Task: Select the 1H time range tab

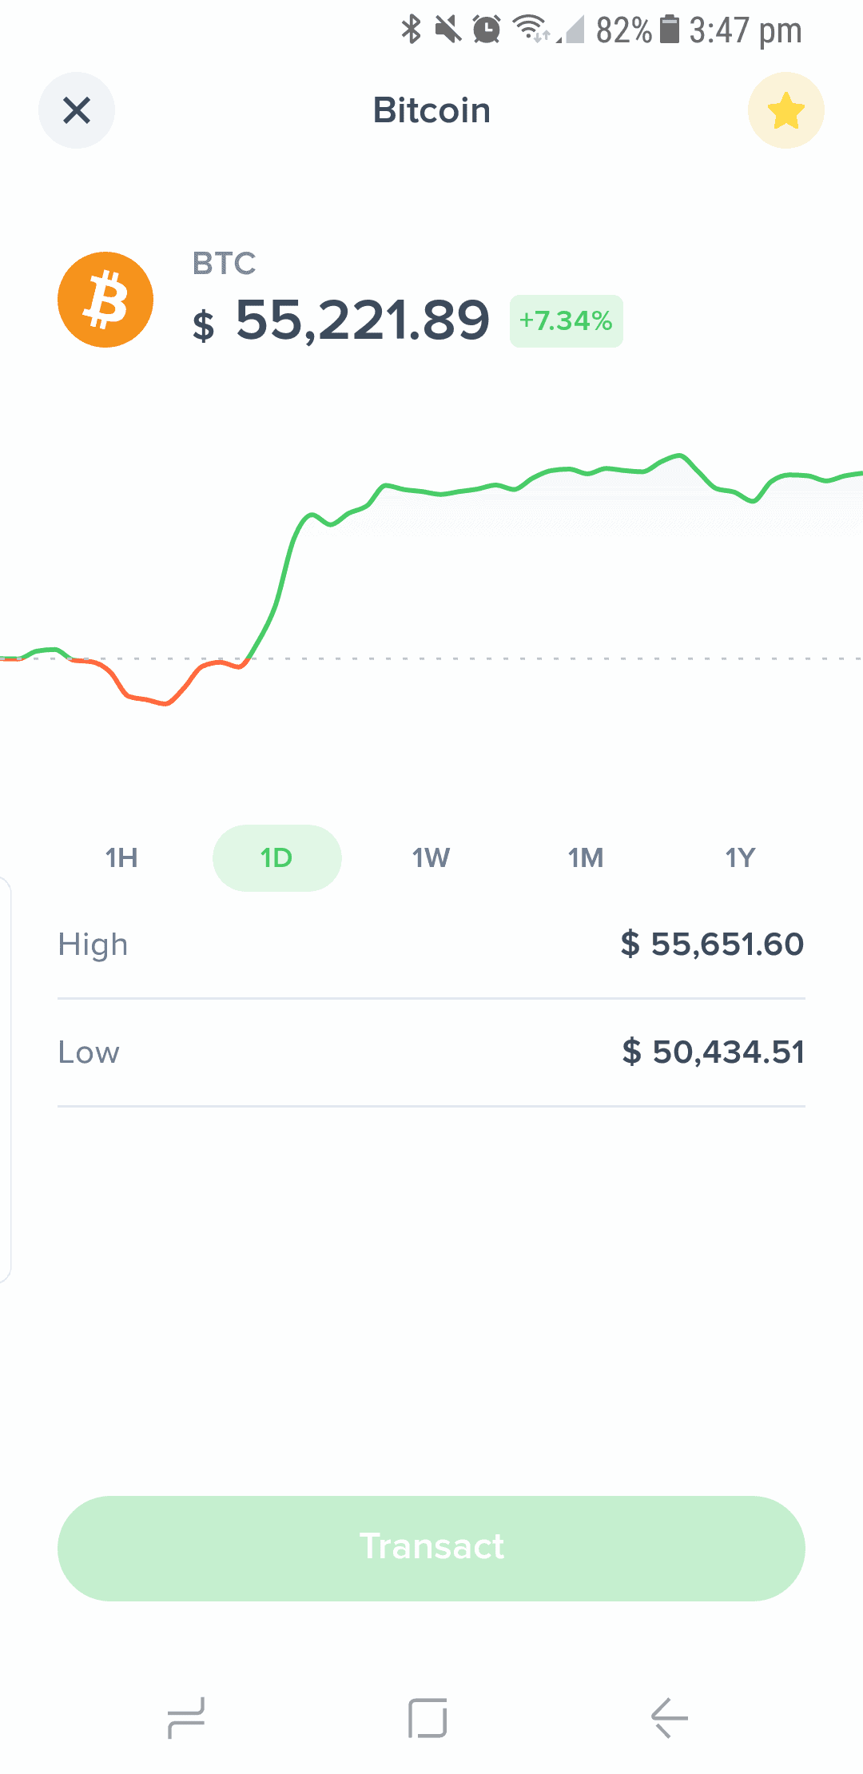Action: [x=121, y=858]
